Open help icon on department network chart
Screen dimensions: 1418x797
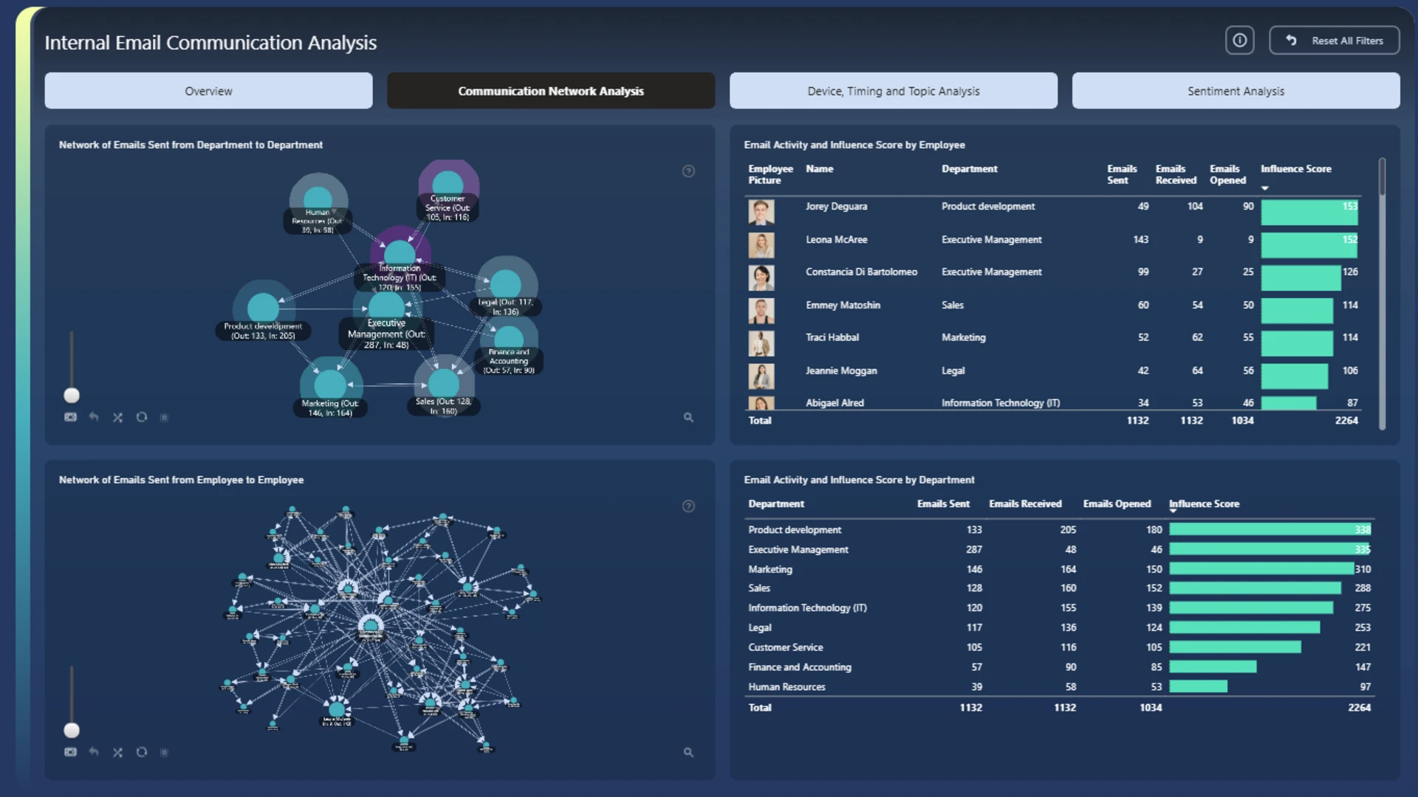pos(688,171)
